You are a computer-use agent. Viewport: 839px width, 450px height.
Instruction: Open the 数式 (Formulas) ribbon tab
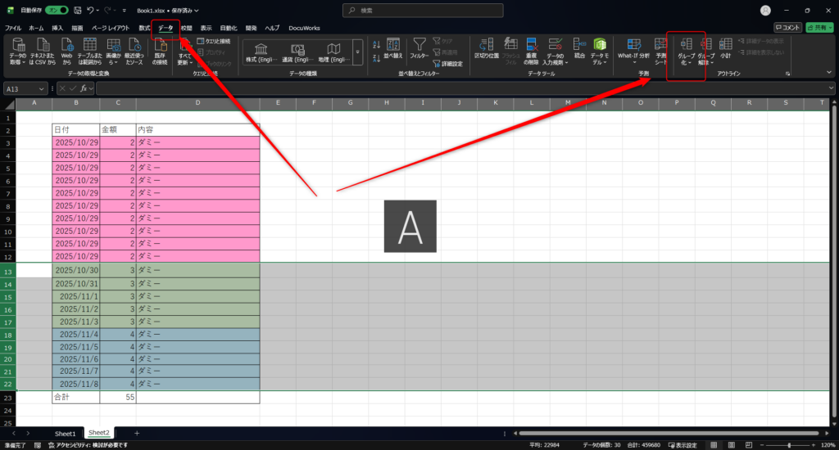(x=144, y=28)
